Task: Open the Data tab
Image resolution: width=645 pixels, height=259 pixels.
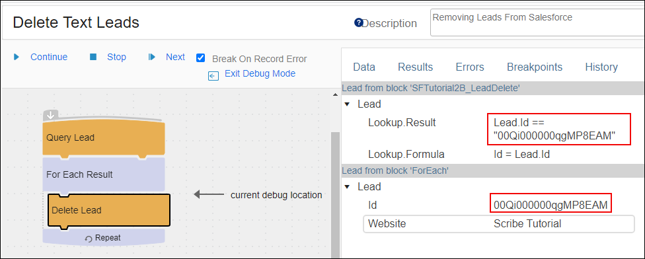Action: click(364, 67)
